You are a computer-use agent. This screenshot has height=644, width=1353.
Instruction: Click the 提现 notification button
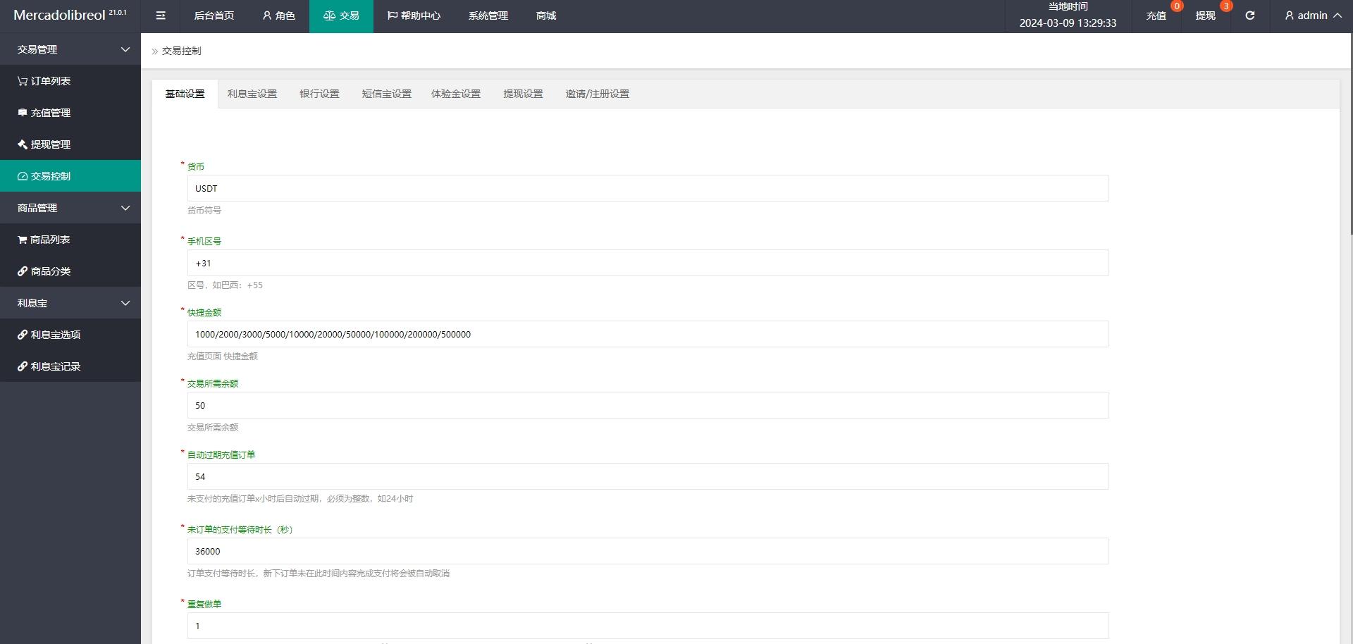point(1206,16)
